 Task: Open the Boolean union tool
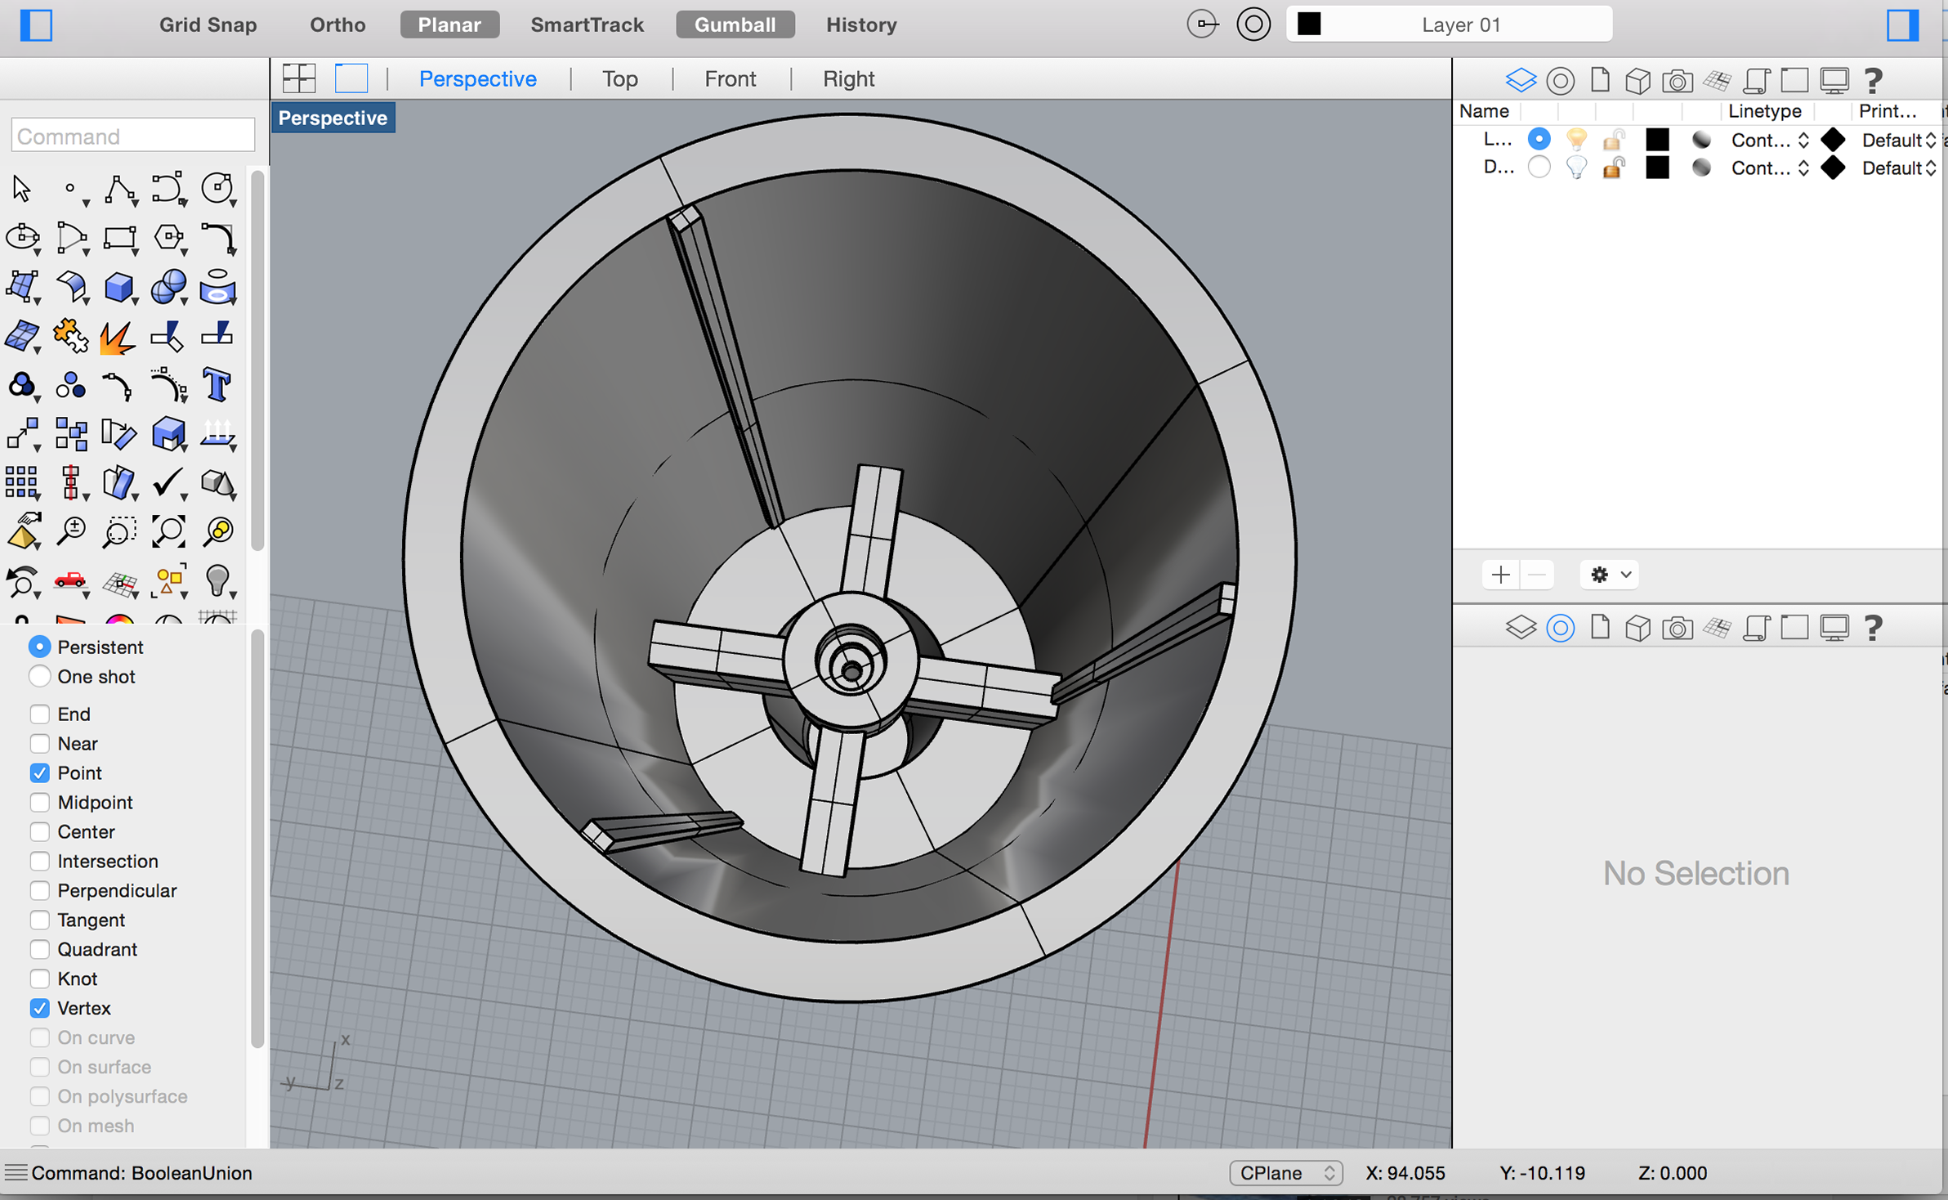pos(22,385)
